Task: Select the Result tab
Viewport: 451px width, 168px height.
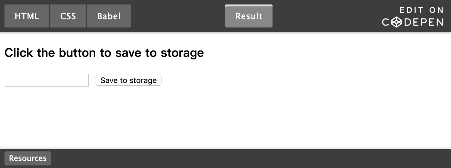Action: 249,16
